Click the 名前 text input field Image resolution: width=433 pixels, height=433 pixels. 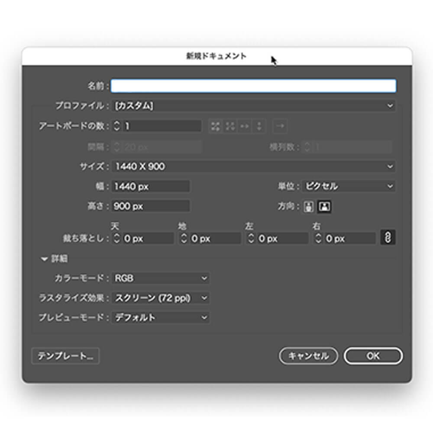point(253,86)
